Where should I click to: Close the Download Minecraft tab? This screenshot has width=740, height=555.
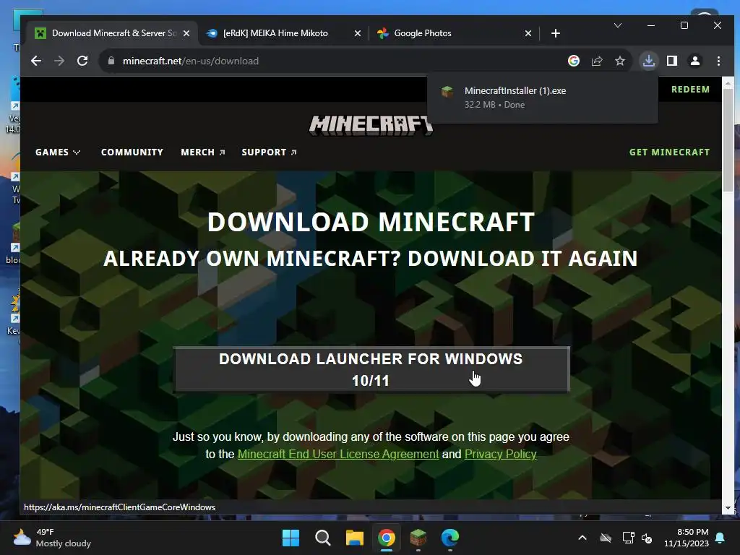[186, 33]
